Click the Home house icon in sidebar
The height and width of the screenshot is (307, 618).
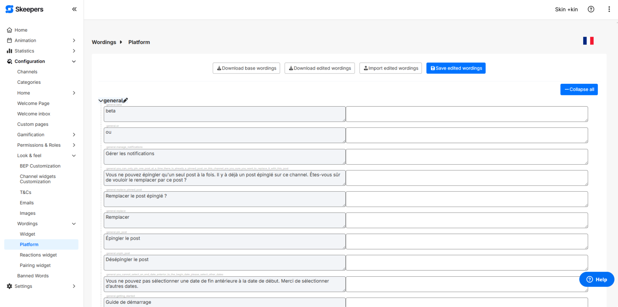9,30
